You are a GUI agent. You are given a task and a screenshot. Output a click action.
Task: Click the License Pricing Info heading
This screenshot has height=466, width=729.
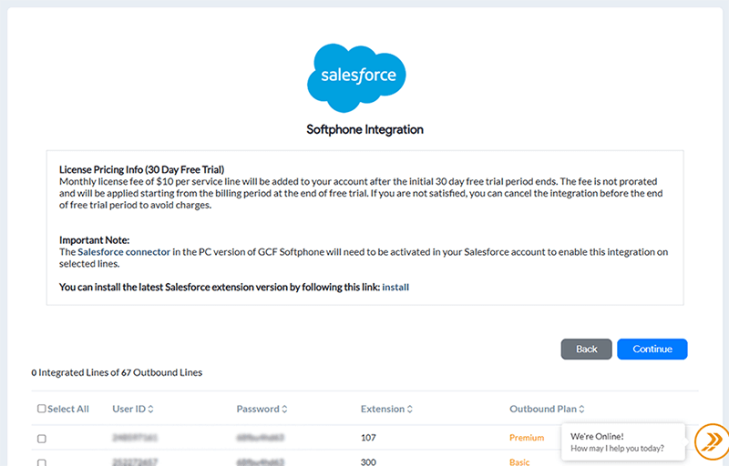coord(142,169)
